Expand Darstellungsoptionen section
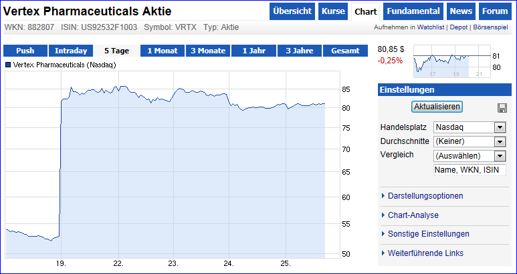Viewport: 517px width, 274px height. tap(425, 196)
